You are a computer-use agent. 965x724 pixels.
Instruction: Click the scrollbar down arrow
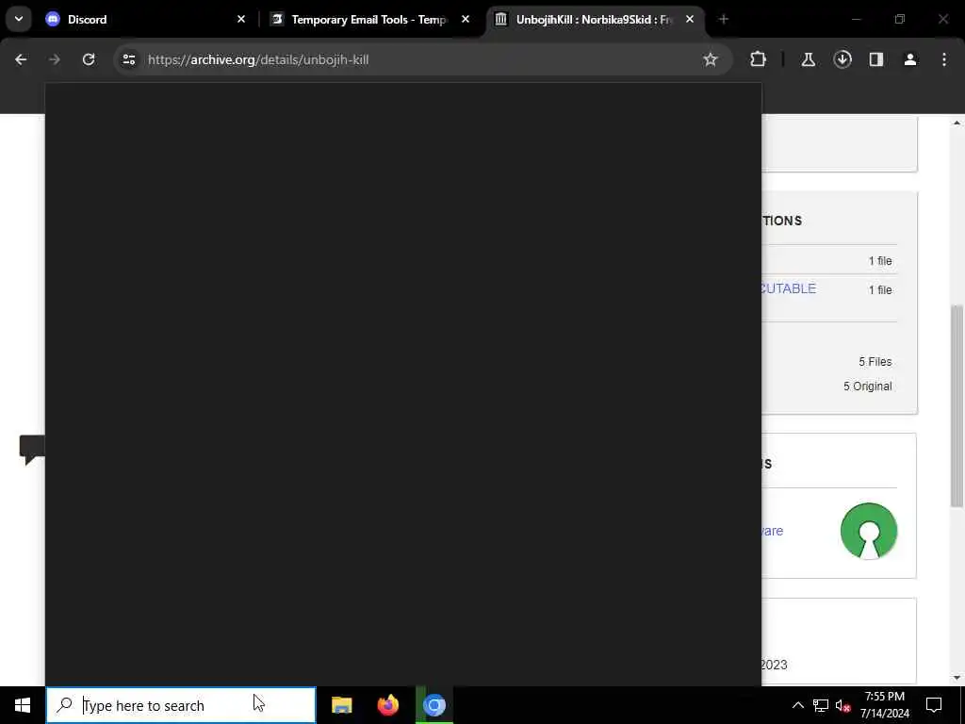pos(957,678)
